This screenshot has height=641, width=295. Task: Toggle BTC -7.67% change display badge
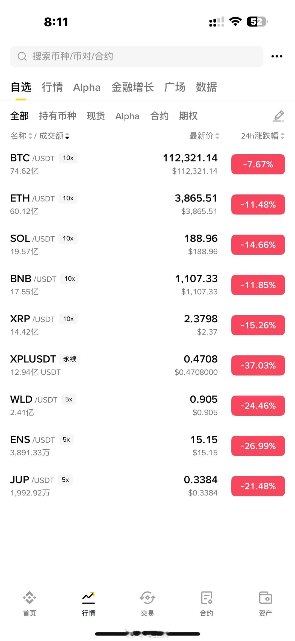(258, 164)
